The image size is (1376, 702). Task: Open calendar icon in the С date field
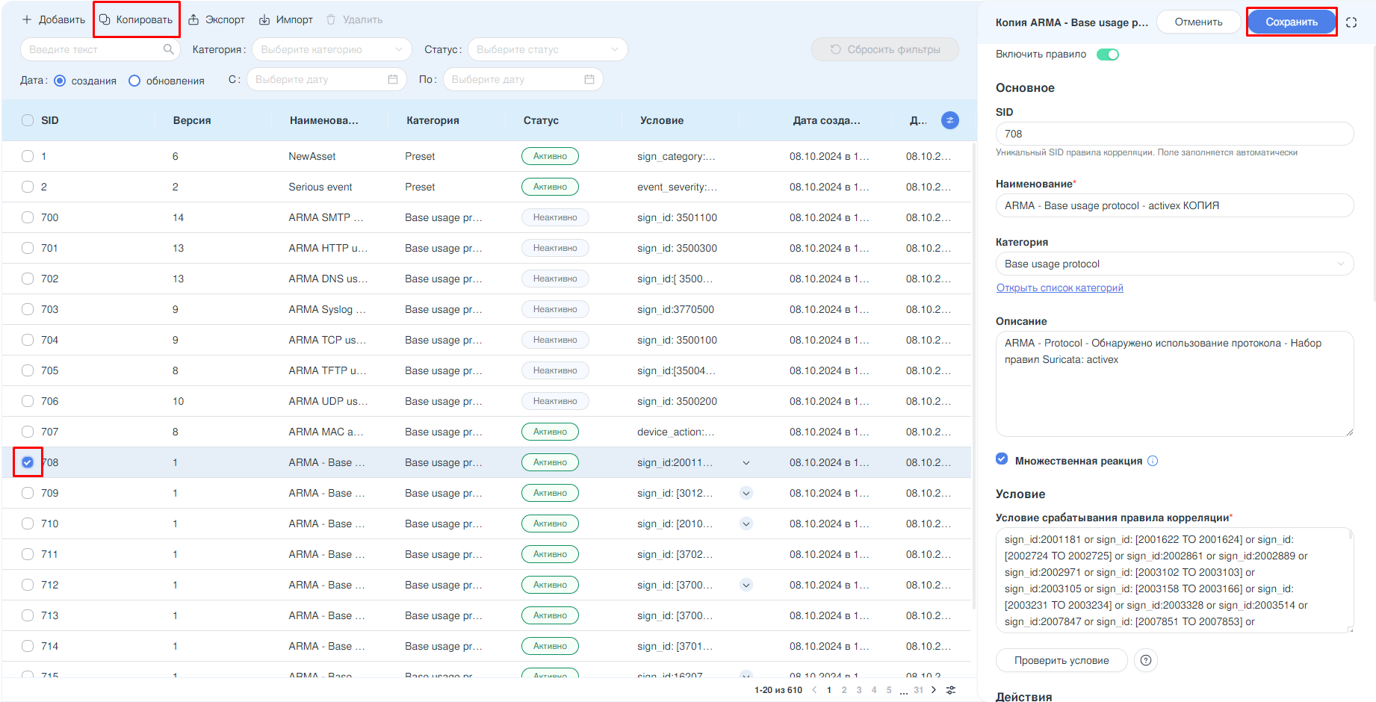(x=393, y=79)
